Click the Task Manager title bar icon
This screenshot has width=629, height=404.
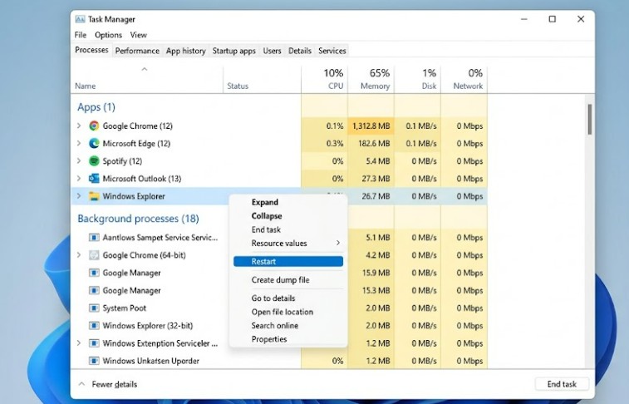tap(81, 19)
